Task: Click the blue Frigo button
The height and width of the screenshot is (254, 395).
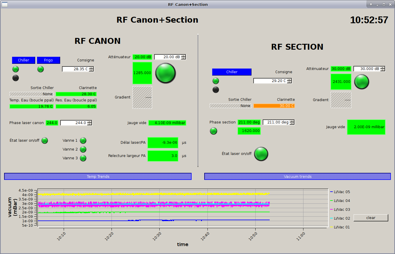Action: point(48,60)
